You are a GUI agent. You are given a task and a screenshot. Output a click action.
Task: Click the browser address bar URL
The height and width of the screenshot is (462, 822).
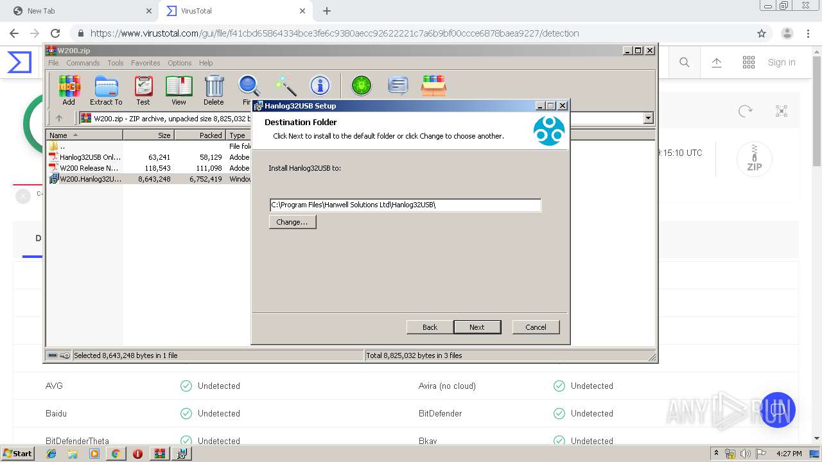(x=335, y=33)
